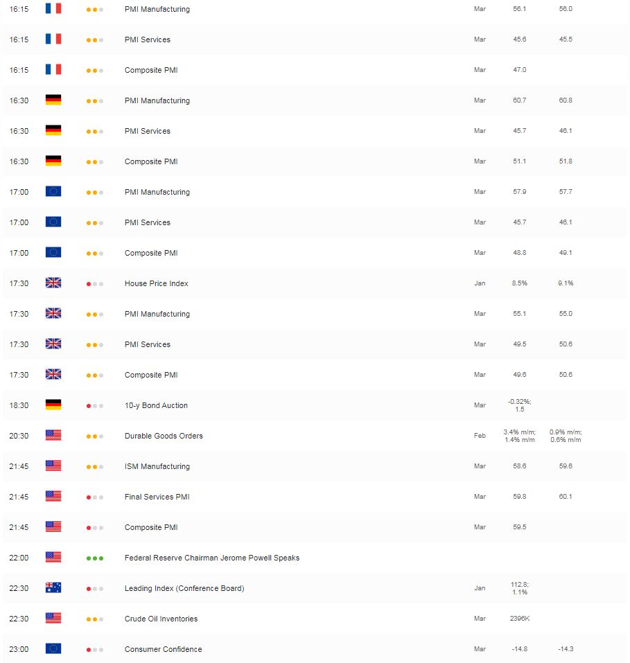Click the German flag next to 10-y Bond Auction

53,405
